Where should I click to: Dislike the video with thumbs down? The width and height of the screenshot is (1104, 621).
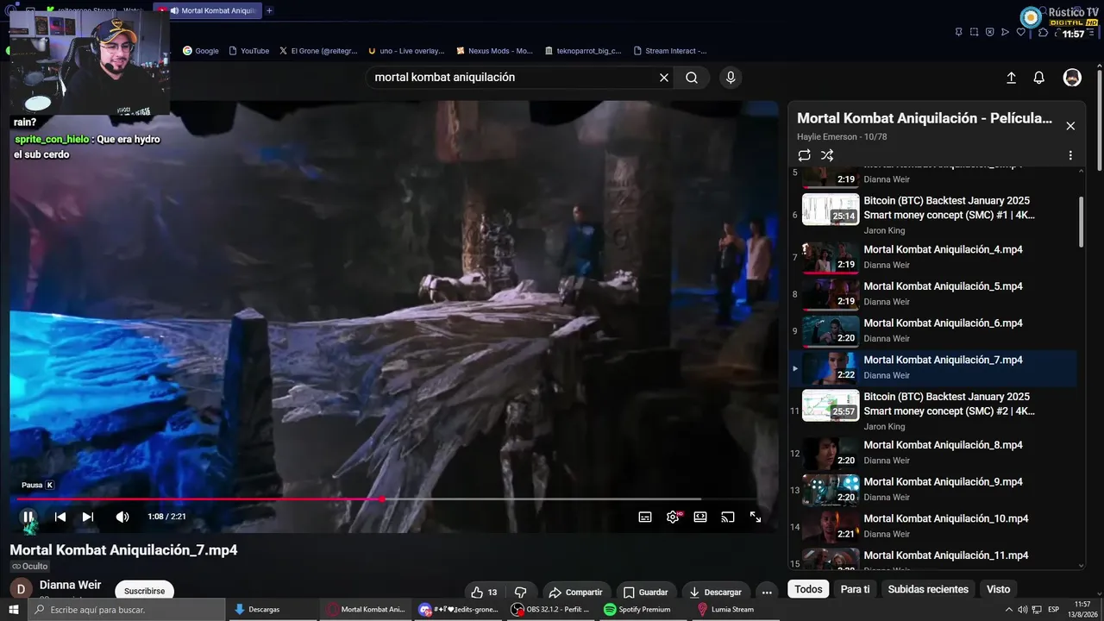[x=520, y=593]
